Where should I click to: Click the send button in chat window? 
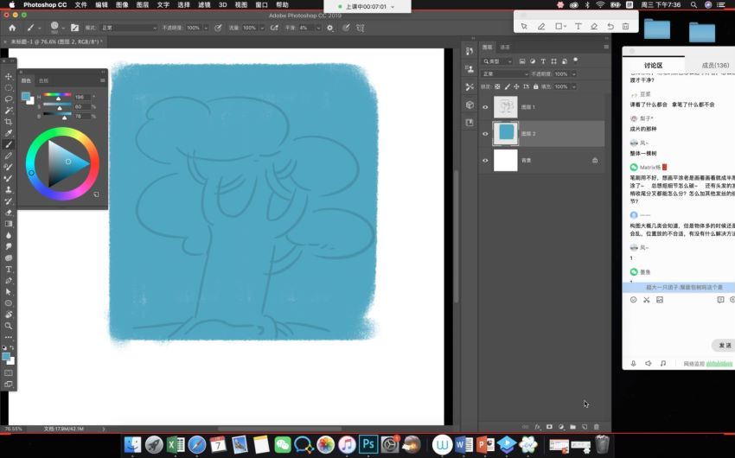tap(725, 345)
